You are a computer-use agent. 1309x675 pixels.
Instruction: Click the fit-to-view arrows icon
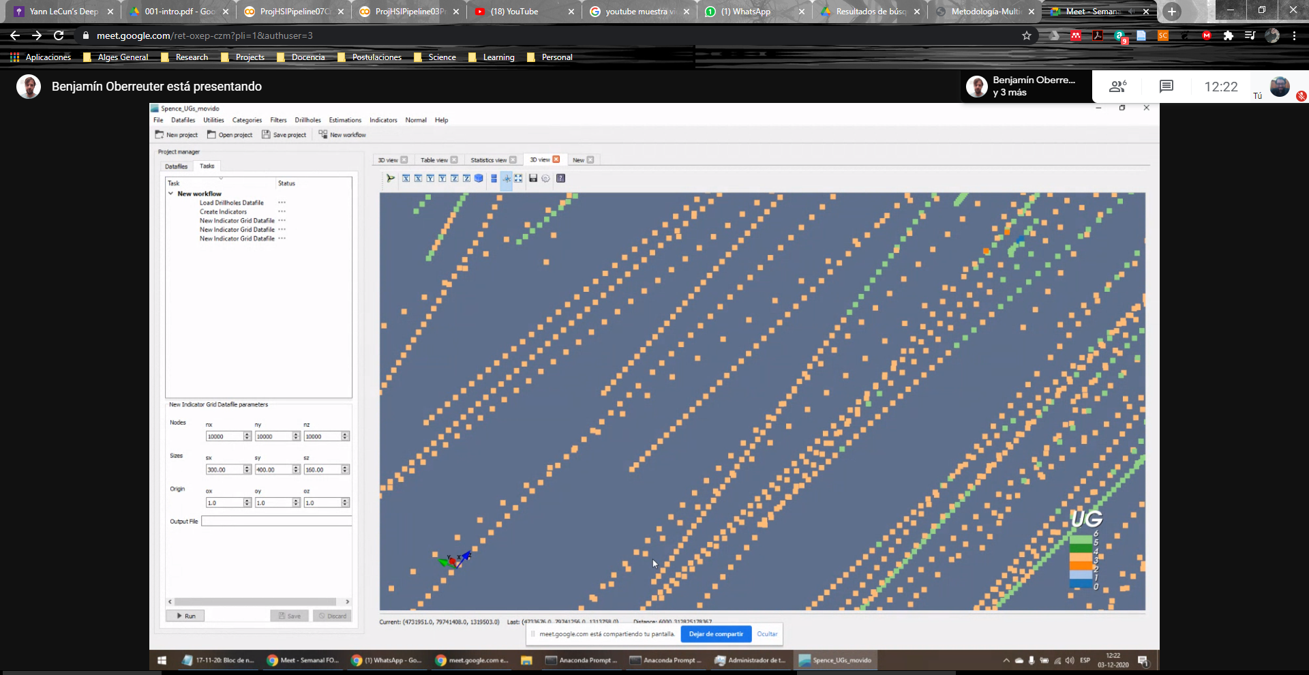518,179
